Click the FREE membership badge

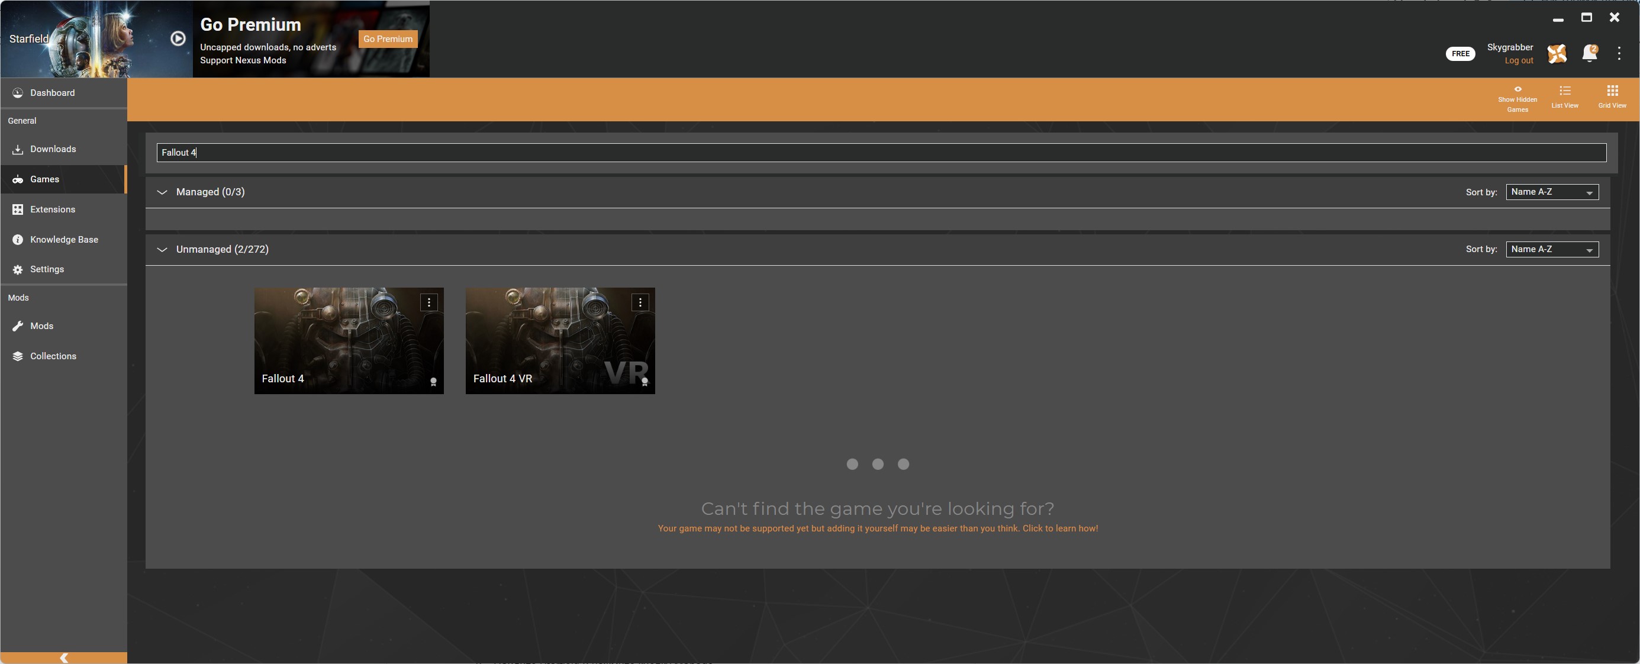point(1460,54)
